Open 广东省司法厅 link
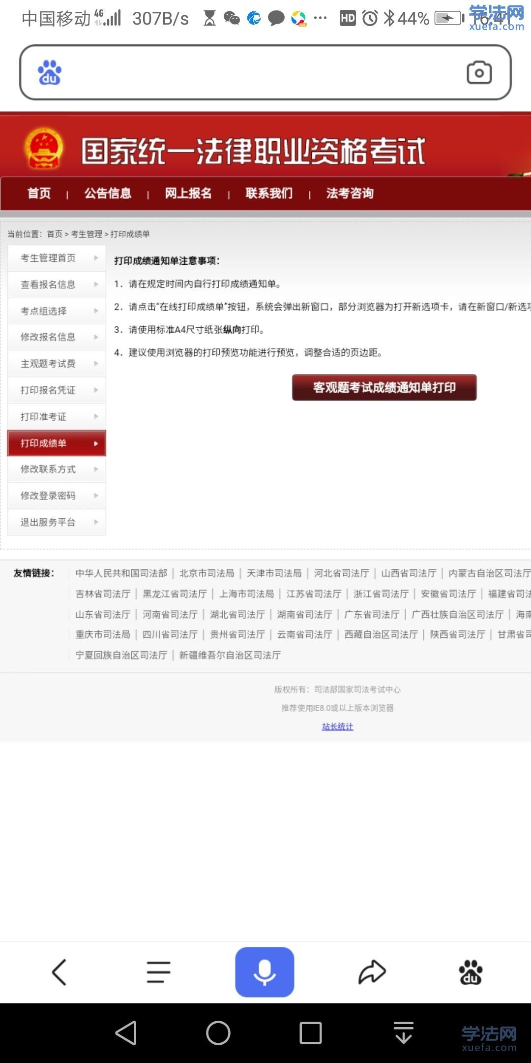This screenshot has width=531, height=1063. (x=372, y=615)
